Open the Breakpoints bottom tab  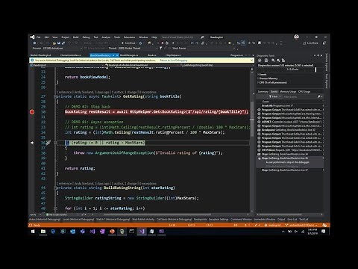pyautogui.click(x=201, y=220)
